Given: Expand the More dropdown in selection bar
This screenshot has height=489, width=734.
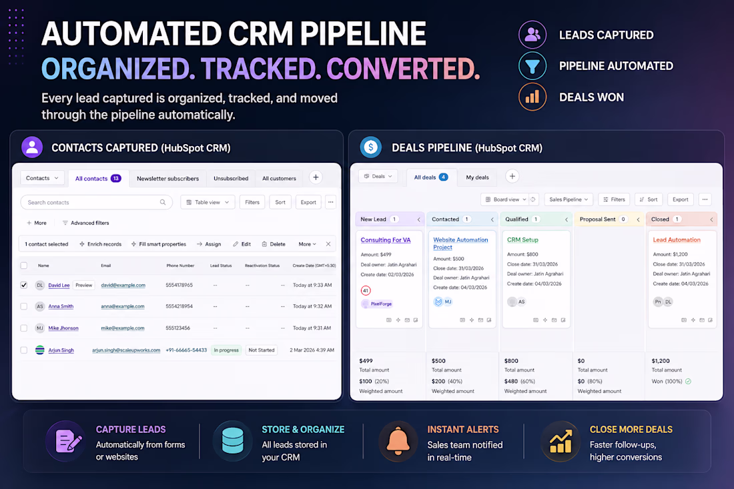Looking at the screenshot, I should 307,243.
